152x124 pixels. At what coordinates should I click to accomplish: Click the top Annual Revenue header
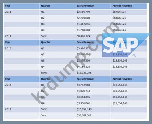pos(122,6)
